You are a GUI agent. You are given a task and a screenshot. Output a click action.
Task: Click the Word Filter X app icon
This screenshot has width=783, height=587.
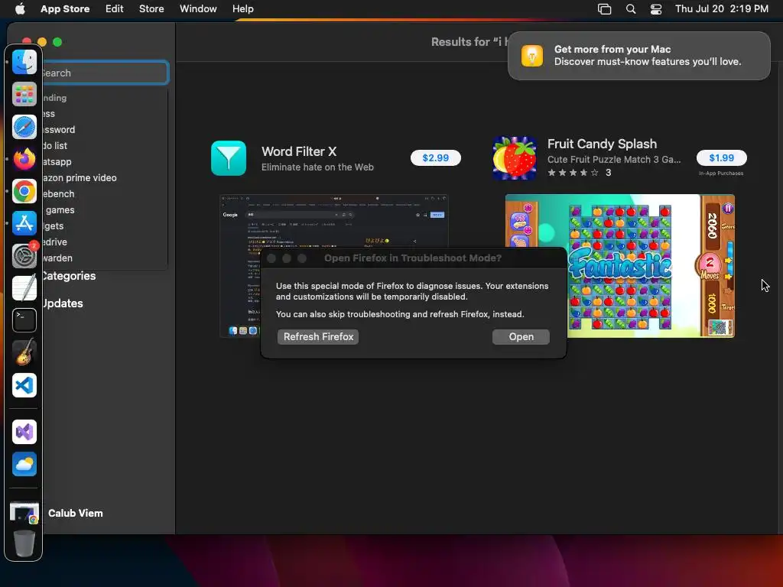228,158
